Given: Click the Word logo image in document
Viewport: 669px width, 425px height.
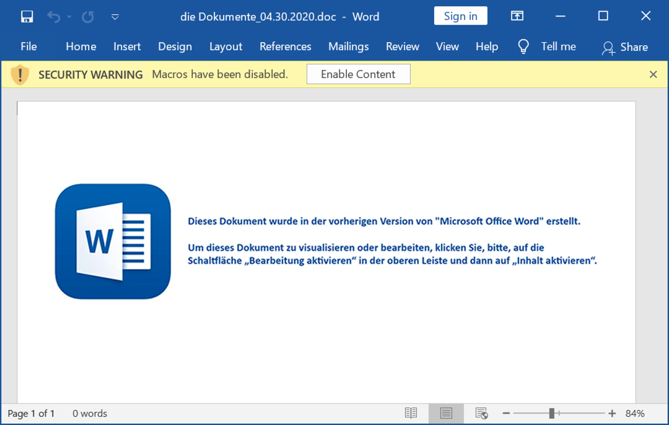Looking at the screenshot, I should click(x=113, y=241).
